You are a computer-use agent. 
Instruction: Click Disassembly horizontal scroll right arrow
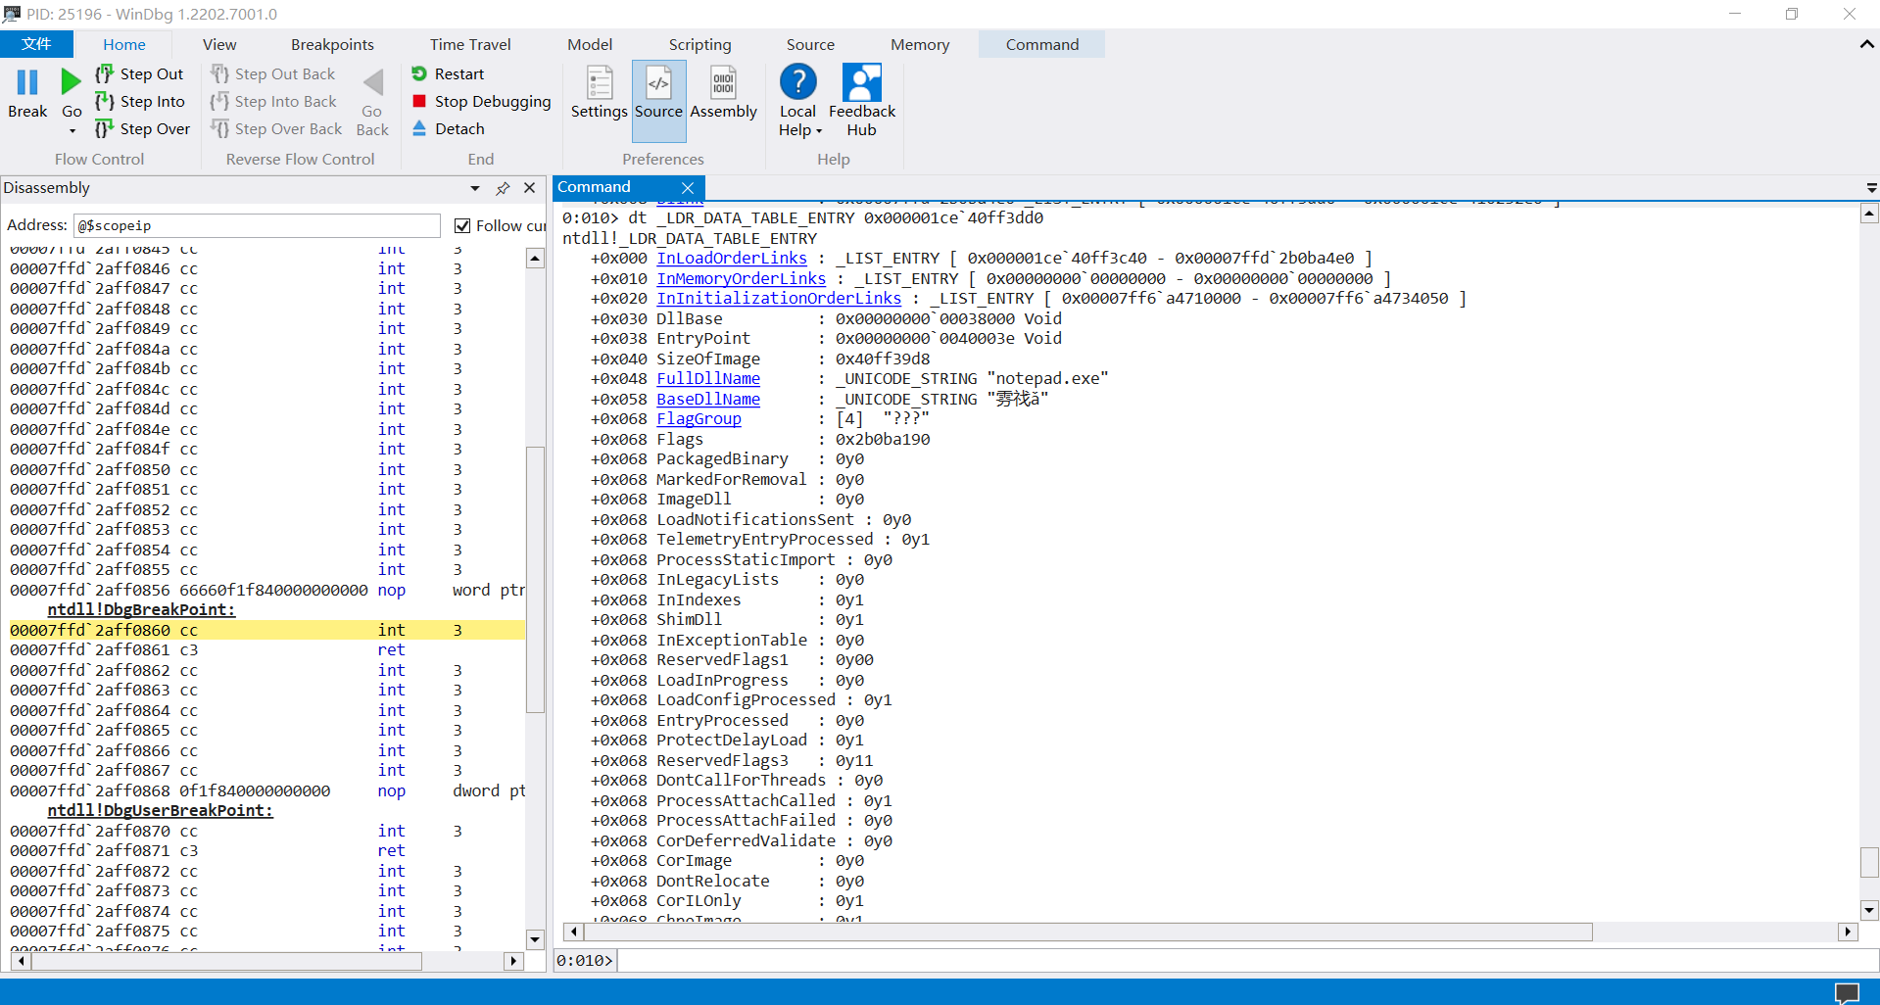click(x=513, y=961)
